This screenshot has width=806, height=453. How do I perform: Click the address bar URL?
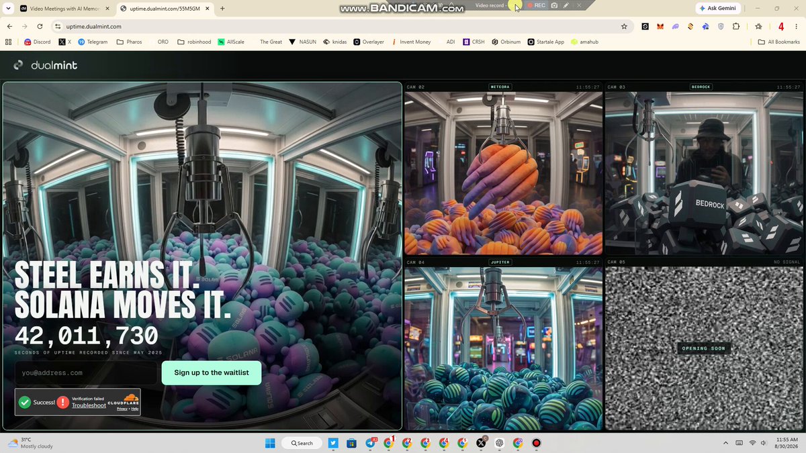[94, 26]
